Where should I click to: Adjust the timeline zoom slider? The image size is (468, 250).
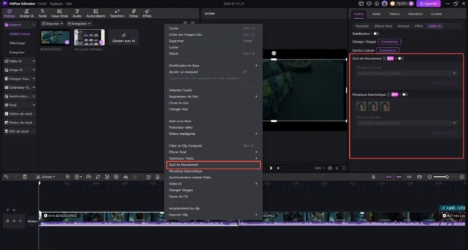click(447, 177)
